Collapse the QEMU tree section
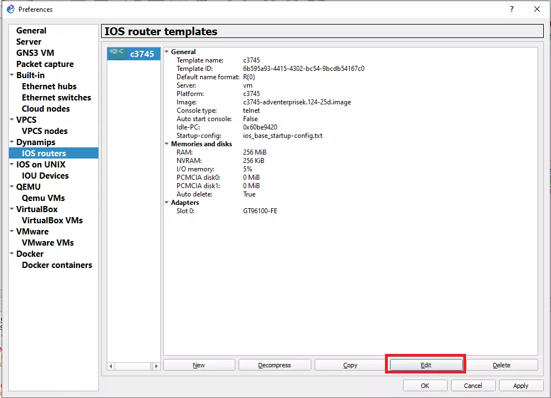Image resolution: width=551 pixels, height=398 pixels. (x=12, y=186)
